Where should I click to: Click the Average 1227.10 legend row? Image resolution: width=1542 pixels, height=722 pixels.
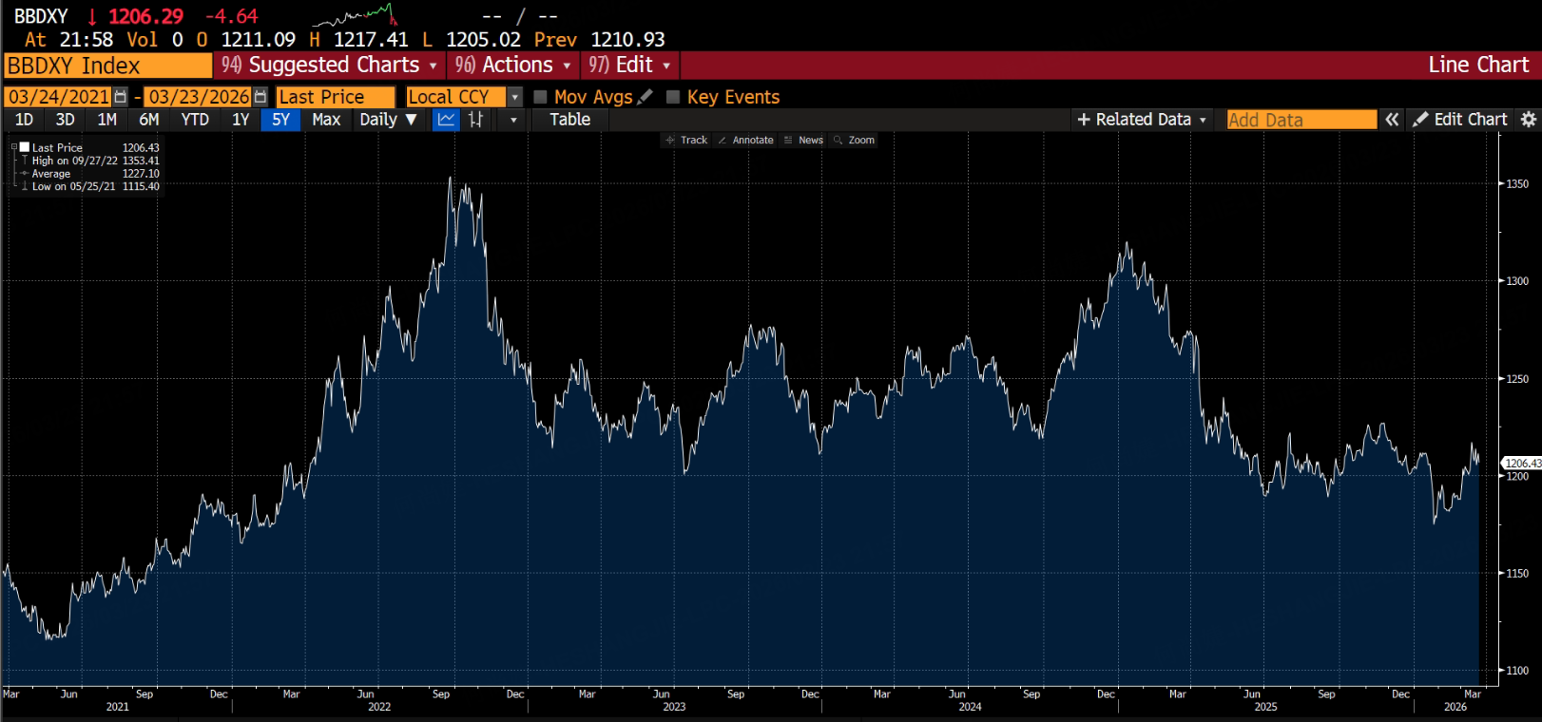click(x=91, y=174)
